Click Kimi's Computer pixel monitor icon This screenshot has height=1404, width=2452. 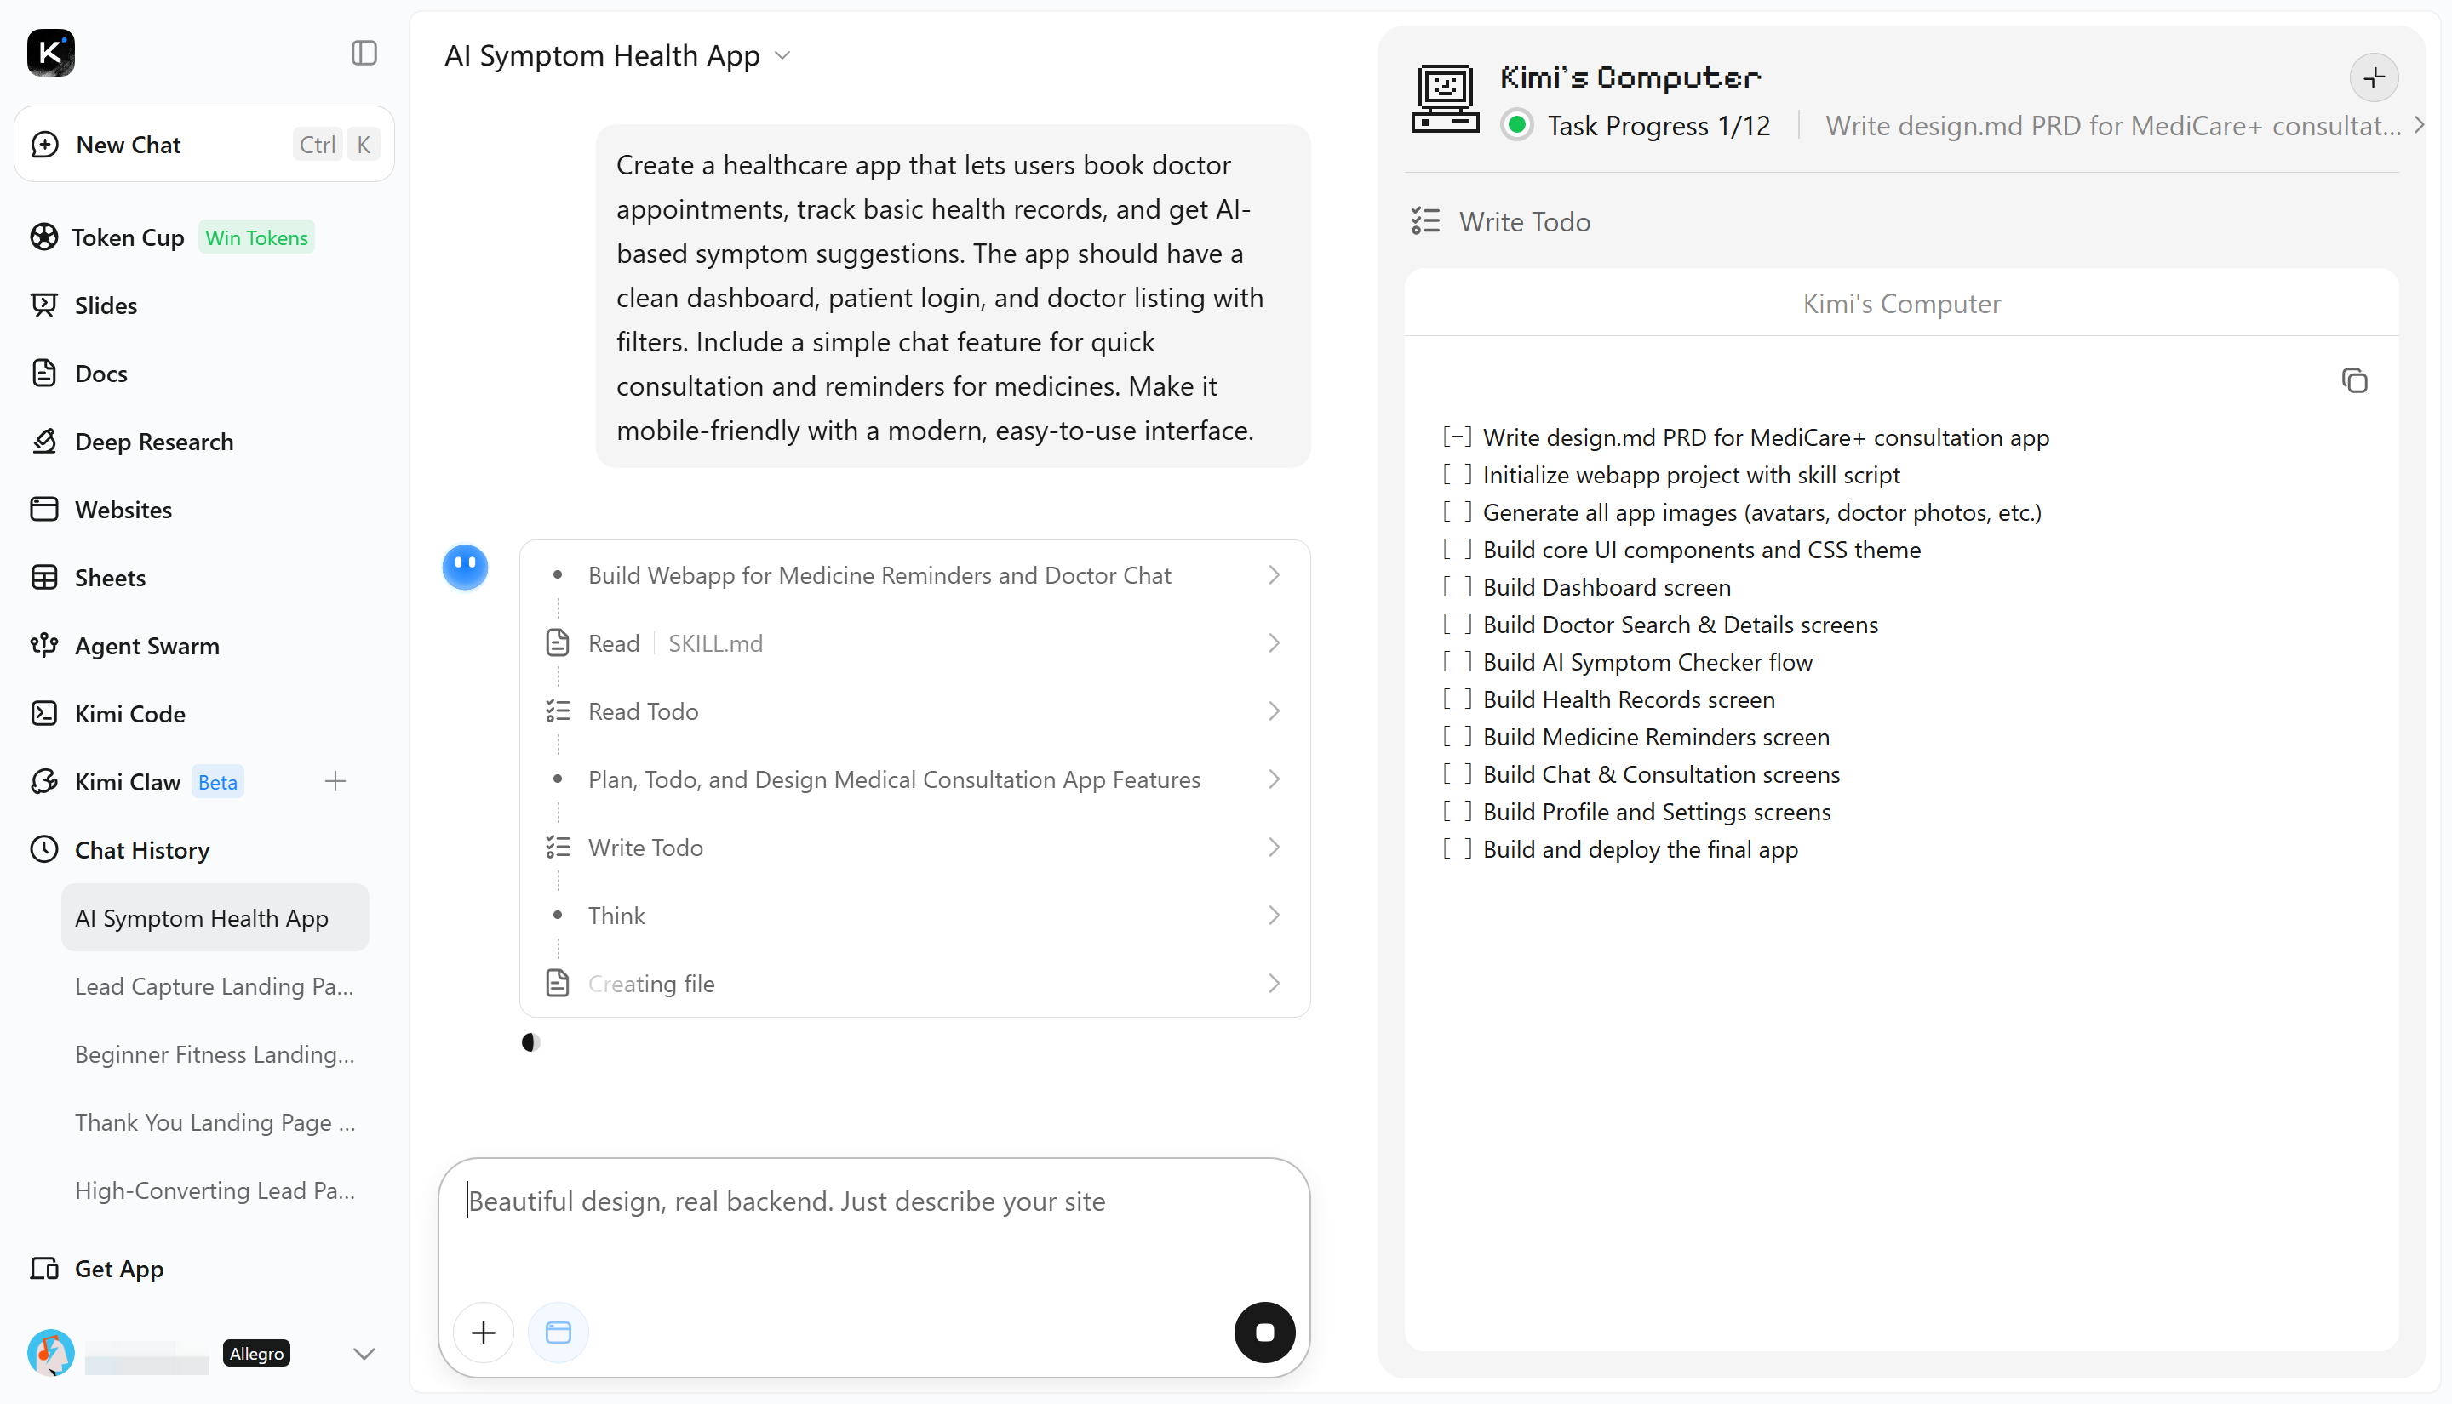click(1445, 99)
